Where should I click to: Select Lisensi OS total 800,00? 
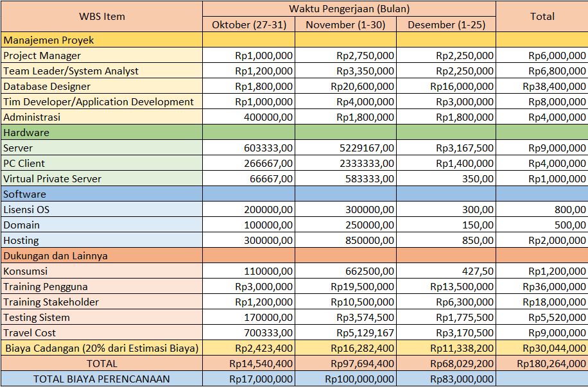coord(542,209)
